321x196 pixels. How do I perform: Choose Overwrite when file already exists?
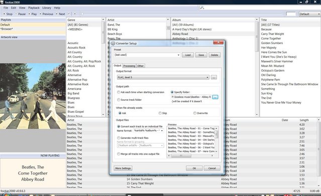coord(195,113)
